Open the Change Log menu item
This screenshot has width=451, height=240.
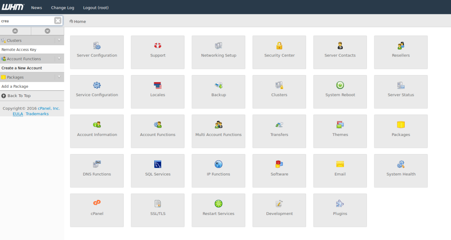pos(63,7)
